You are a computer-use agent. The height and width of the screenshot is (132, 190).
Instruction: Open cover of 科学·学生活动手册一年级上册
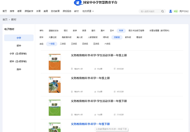55,62
